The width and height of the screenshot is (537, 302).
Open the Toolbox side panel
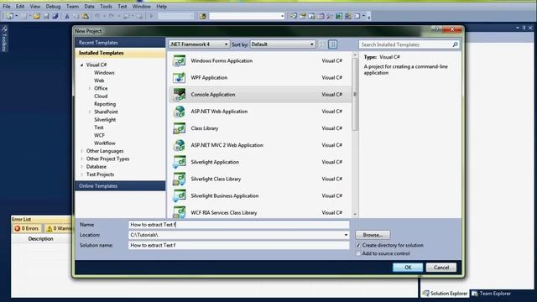[4, 39]
